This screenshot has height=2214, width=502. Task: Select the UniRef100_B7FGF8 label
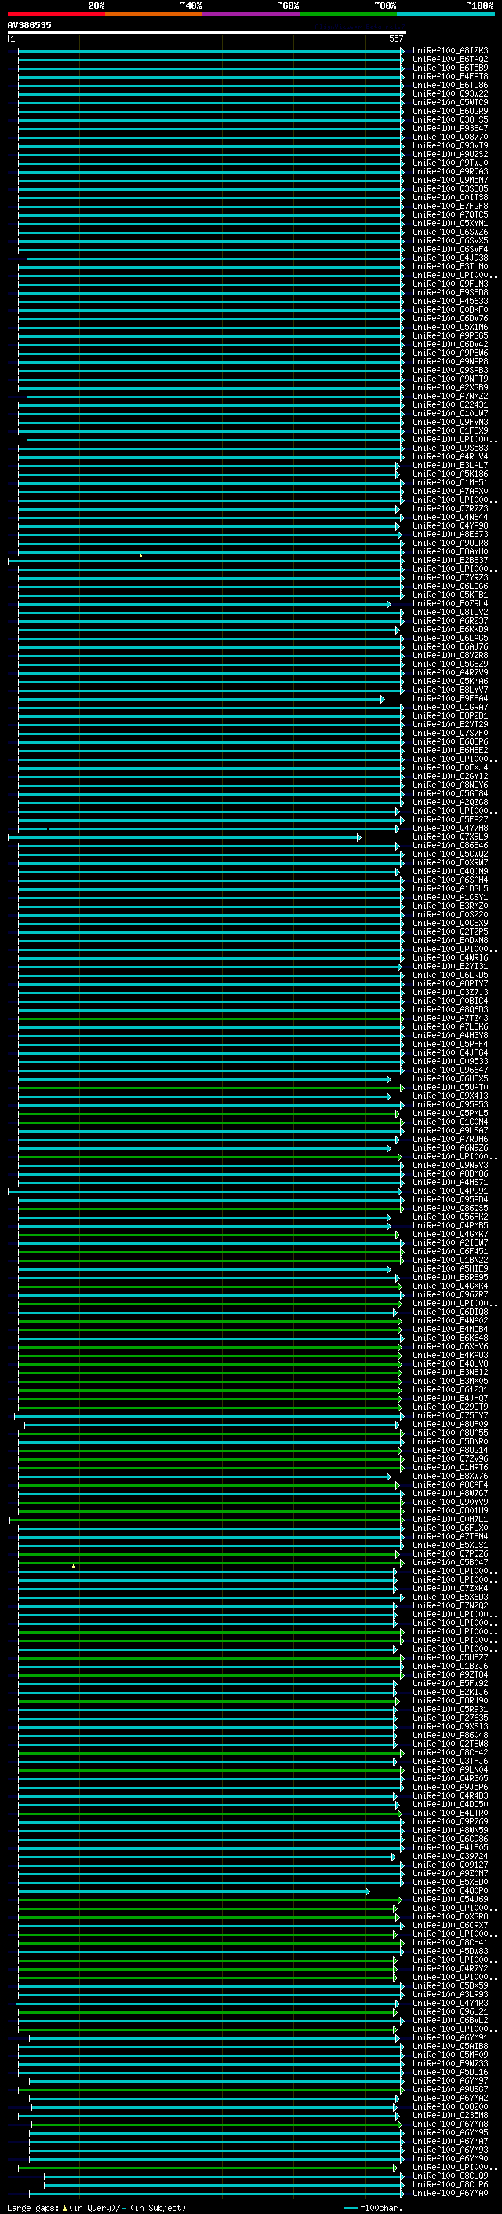pyautogui.click(x=450, y=207)
